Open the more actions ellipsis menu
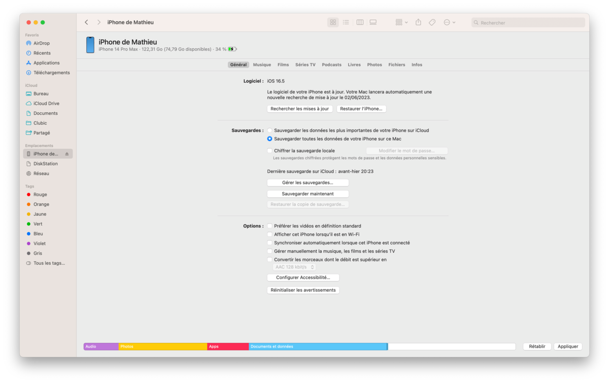Image resolution: width=609 pixels, height=383 pixels. tap(449, 22)
